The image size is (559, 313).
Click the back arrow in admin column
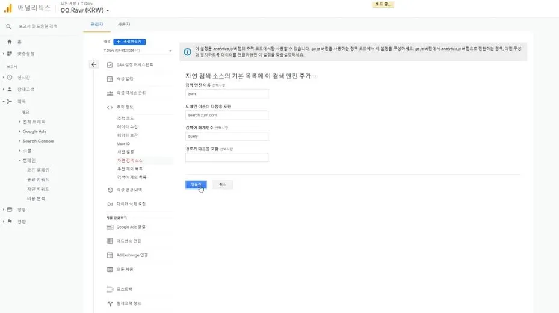click(x=94, y=64)
